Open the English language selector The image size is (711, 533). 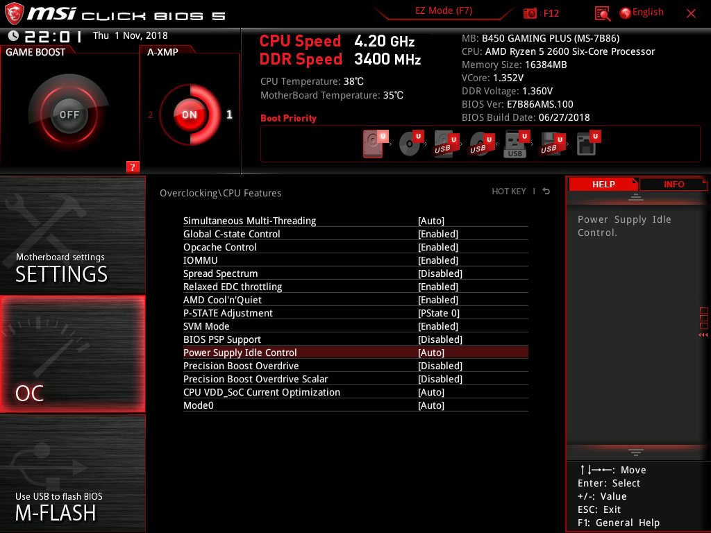[648, 12]
